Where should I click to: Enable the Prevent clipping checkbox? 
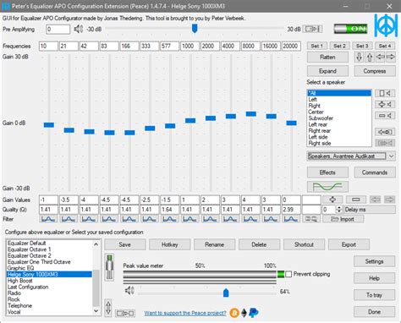tap(288, 274)
